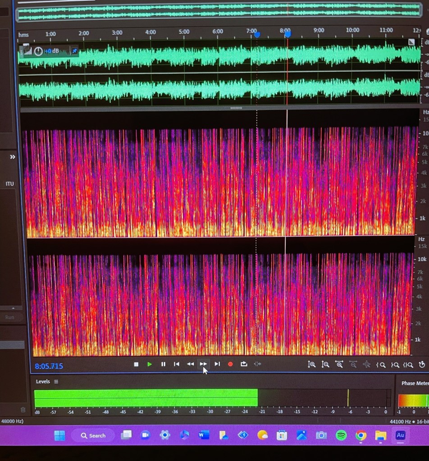429x461 pixels.
Task: Toggle Loop Playback in the transport
Action: [x=244, y=364]
